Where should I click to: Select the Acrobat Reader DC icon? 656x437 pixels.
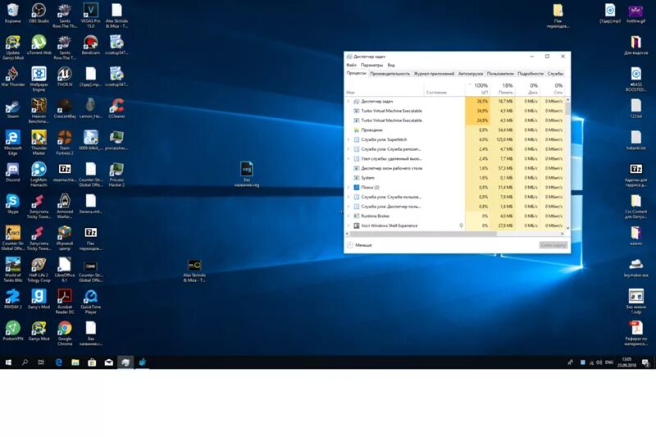[65, 302]
